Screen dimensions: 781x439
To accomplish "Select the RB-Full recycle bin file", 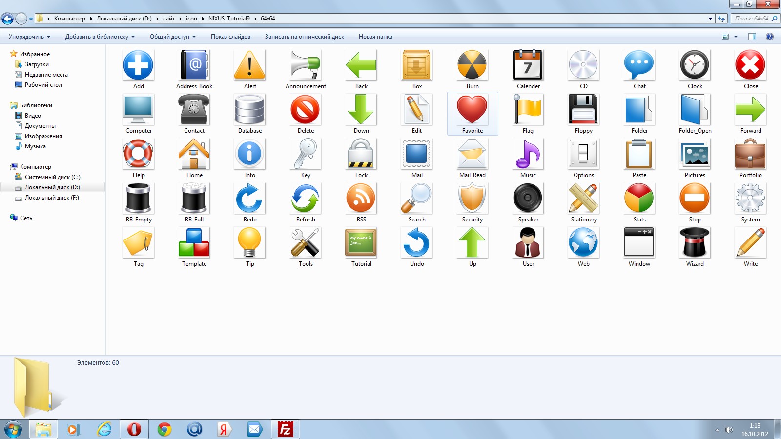I will click(194, 203).
